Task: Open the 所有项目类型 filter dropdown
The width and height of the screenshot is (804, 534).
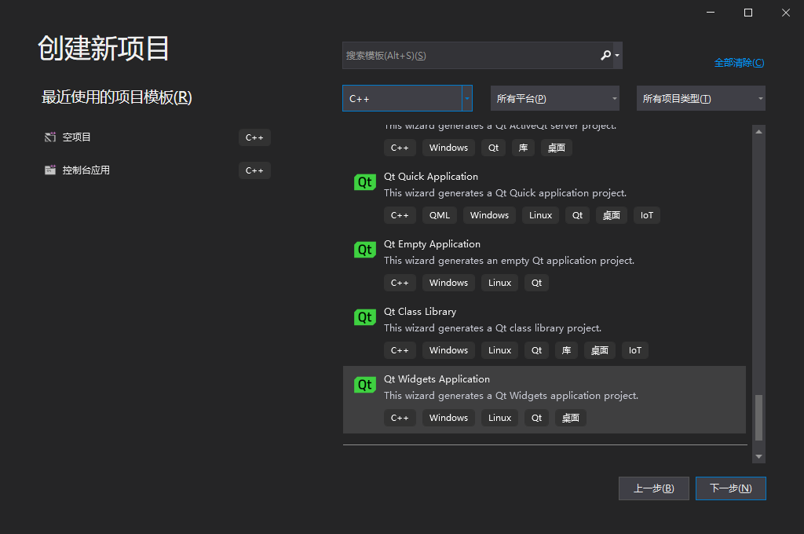Action: pyautogui.click(x=700, y=98)
